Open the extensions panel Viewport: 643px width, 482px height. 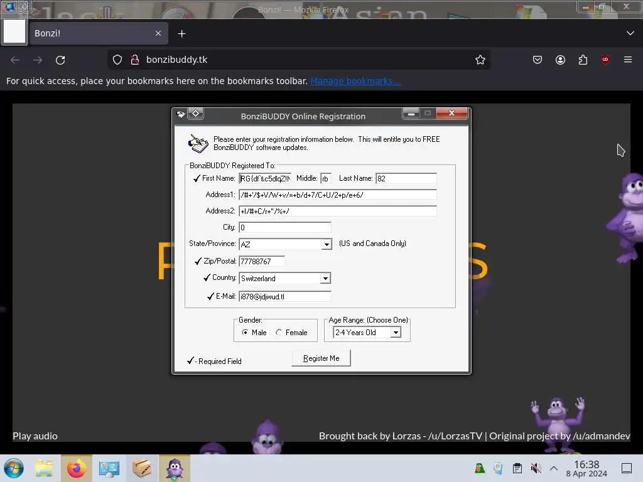[x=583, y=60]
